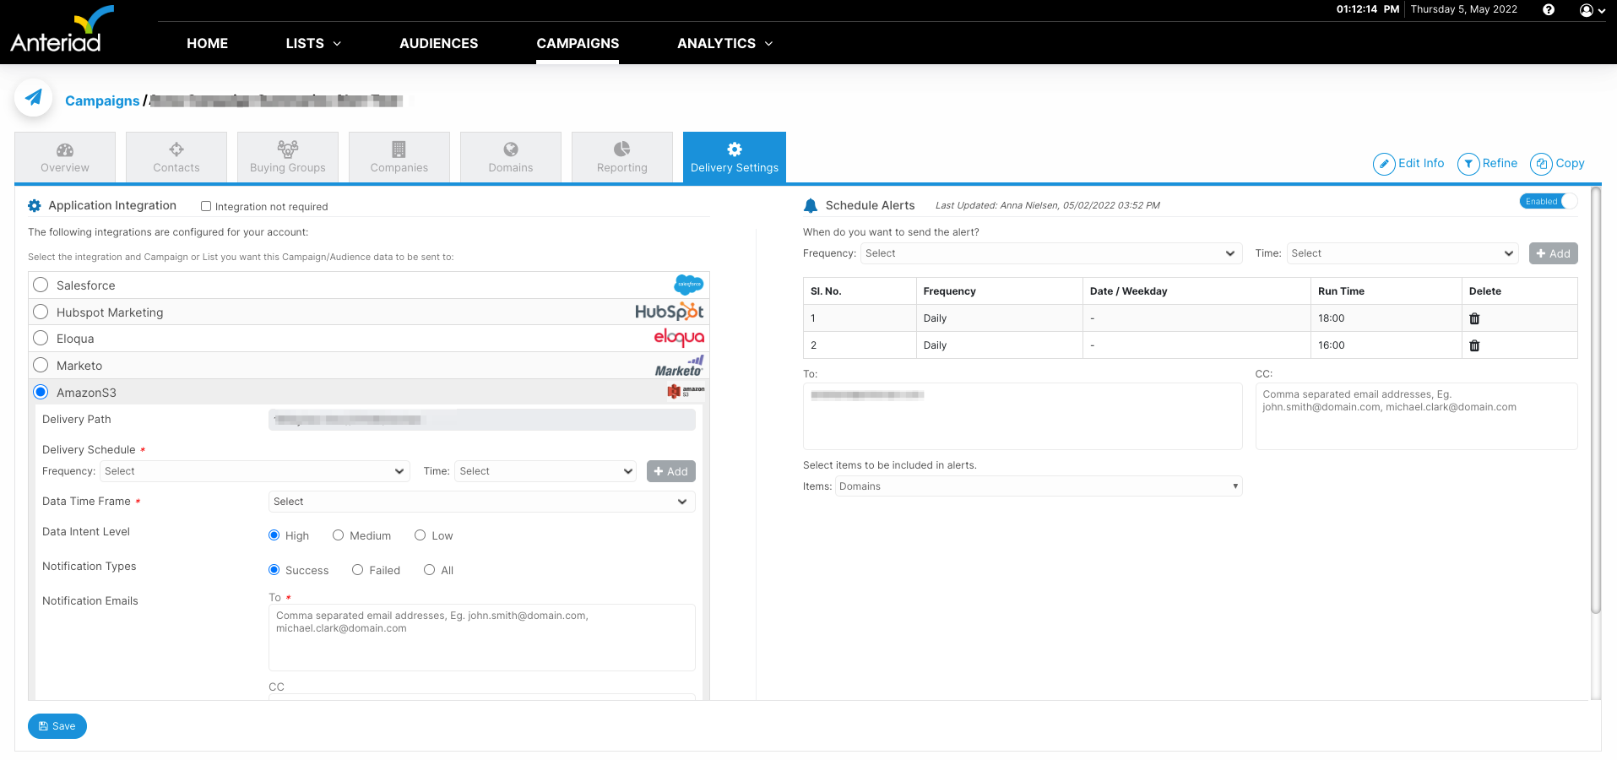Click the Amazon S3 logo
Screen dimensions: 1617x760
pos(686,392)
